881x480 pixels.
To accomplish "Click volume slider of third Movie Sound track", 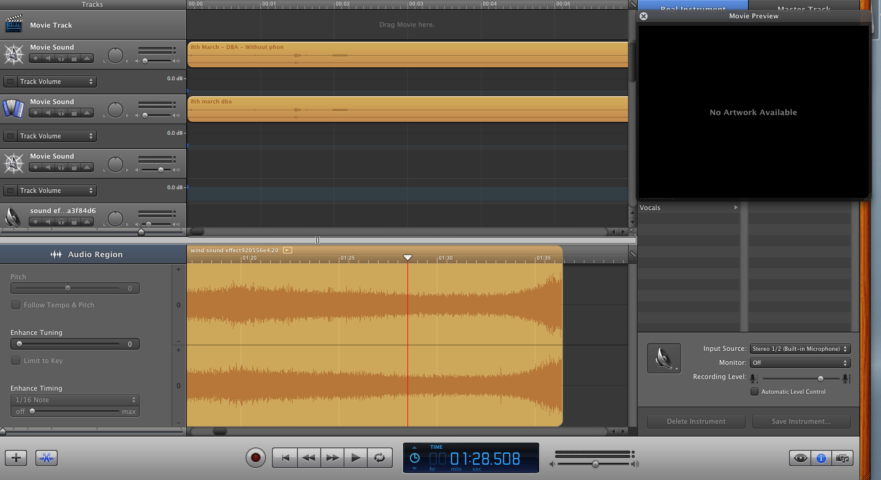I will pyautogui.click(x=161, y=170).
